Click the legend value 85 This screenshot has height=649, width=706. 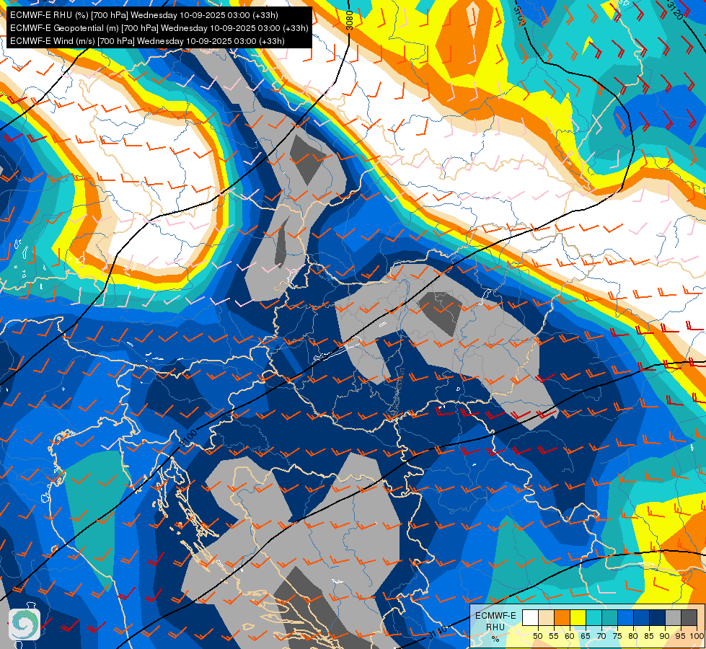point(649,636)
